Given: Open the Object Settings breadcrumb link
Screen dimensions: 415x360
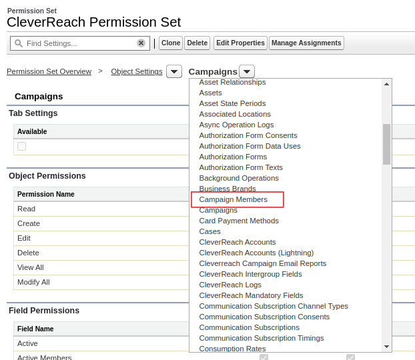Looking at the screenshot, I should [x=137, y=71].
